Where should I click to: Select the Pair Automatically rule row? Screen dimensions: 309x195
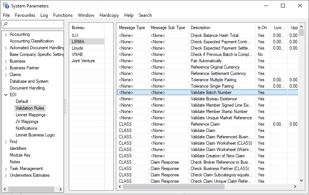[206, 61]
